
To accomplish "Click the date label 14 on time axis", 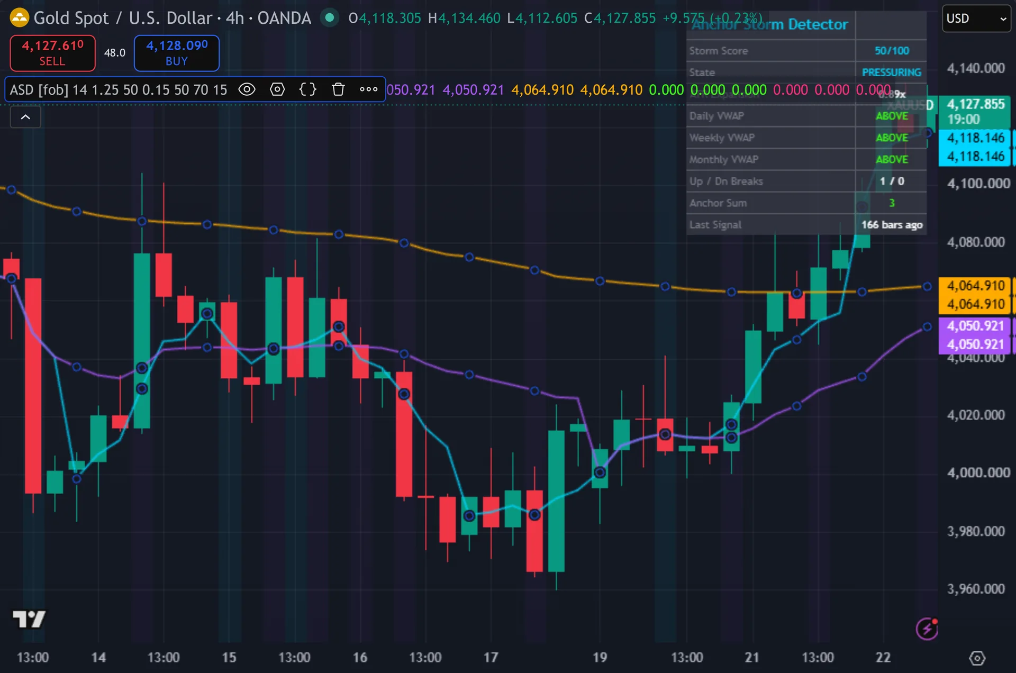I will [x=98, y=658].
